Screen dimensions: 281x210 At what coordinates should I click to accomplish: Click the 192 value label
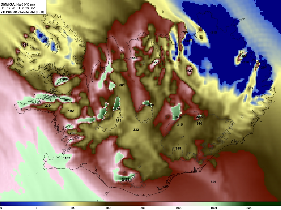pos(71,111)
